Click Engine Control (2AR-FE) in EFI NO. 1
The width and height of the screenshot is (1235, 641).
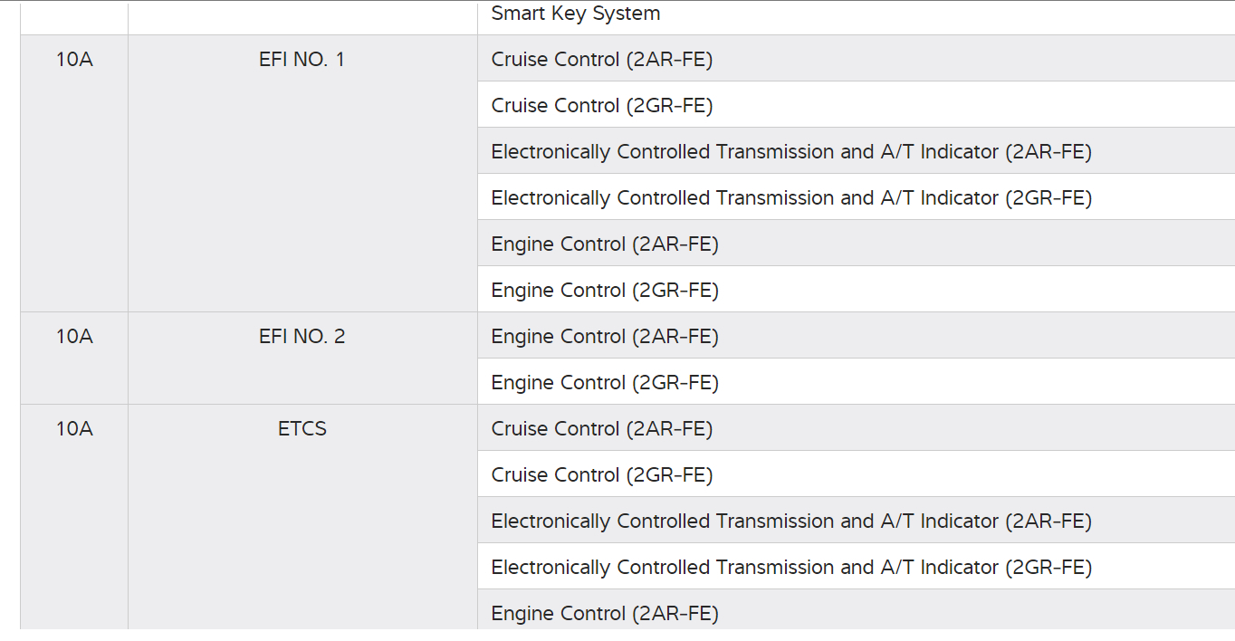coord(605,244)
